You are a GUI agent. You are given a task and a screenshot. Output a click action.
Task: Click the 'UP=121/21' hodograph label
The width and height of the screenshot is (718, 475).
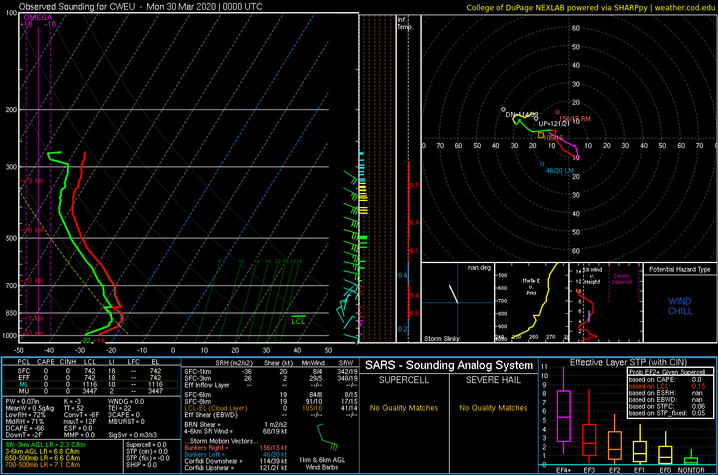[x=554, y=124]
